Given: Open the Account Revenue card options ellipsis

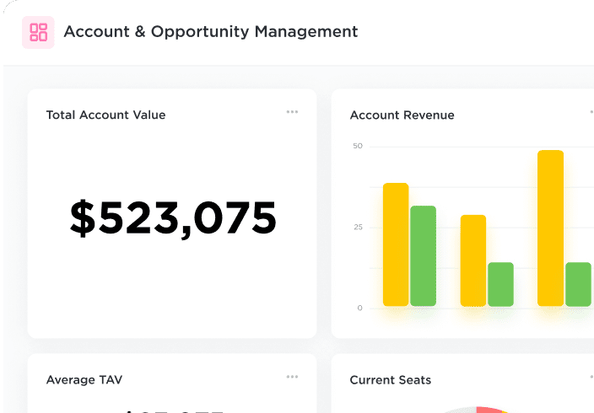Looking at the screenshot, I should coord(591,111).
